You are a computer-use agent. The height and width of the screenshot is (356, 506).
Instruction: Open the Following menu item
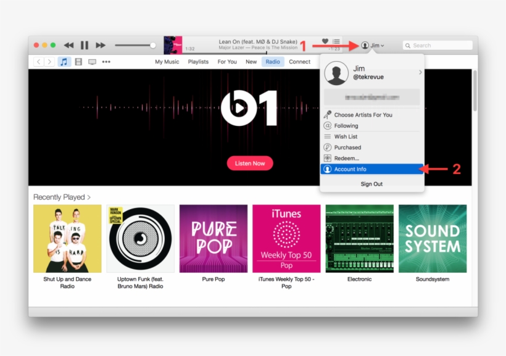[x=372, y=125]
